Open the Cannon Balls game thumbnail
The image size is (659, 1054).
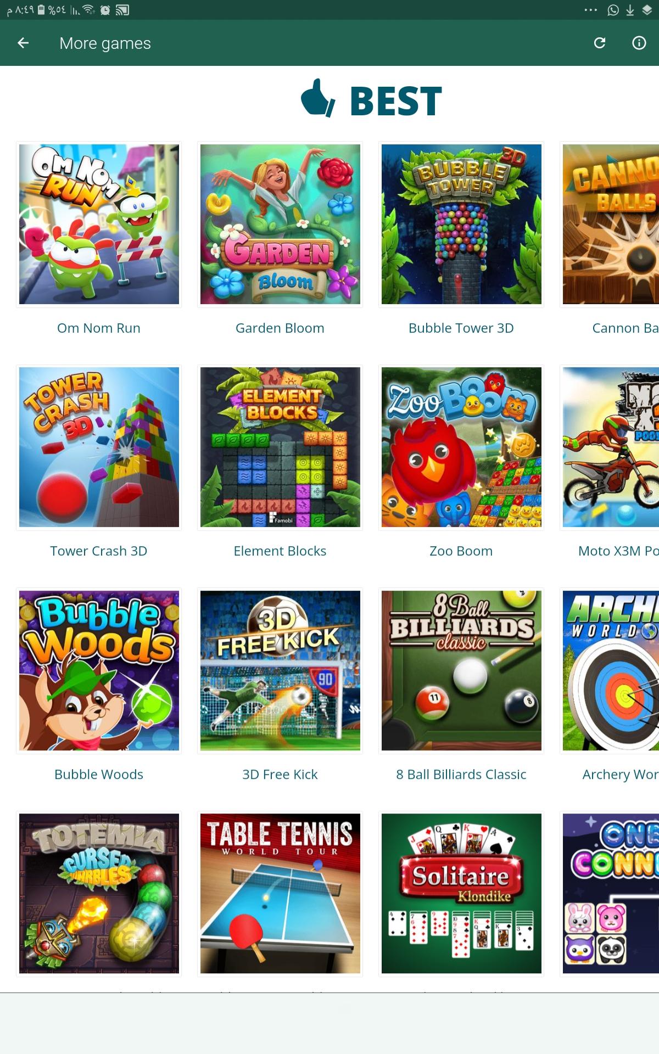tap(610, 224)
